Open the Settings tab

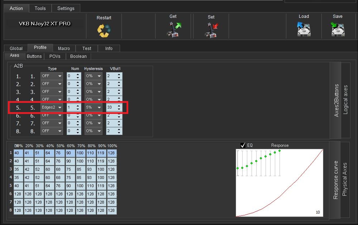(x=66, y=8)
